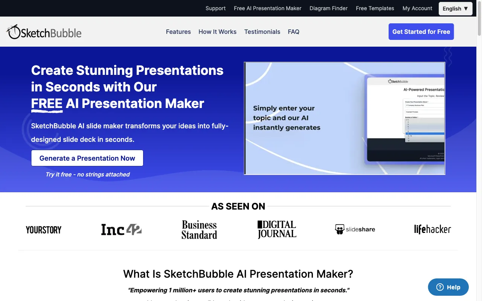Open Free Templates
Viewport: 482px width, 301px height.
pos(375,8)
